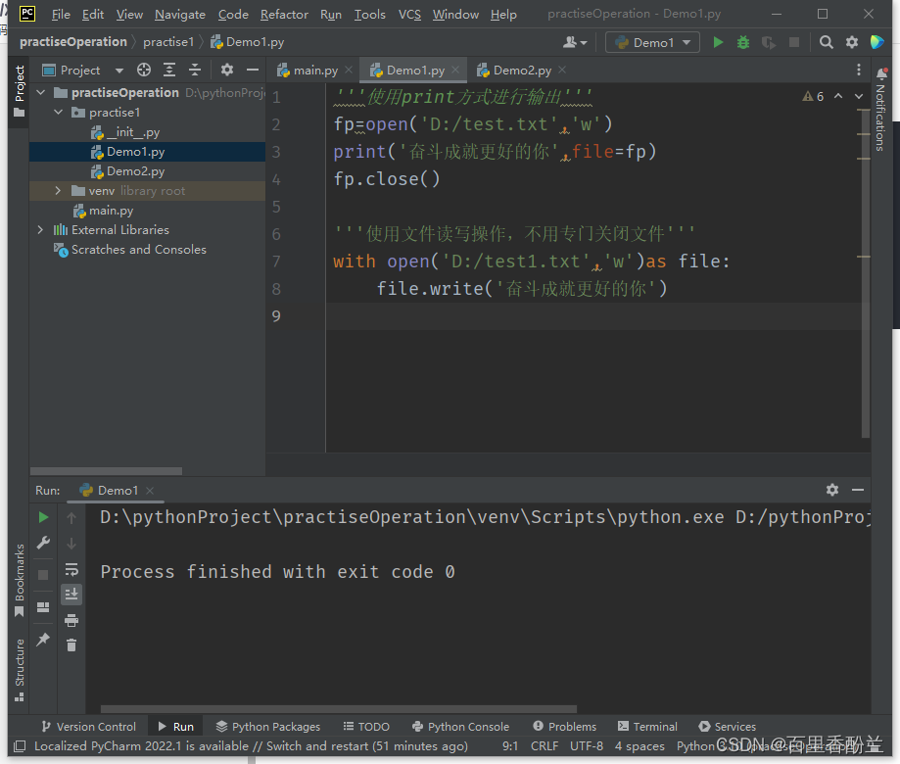Toggle soft-wrap in Run console

coord(71,569)
